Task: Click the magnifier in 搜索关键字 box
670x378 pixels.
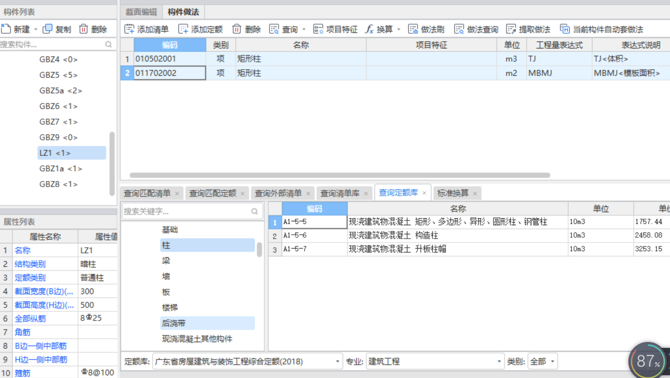Action: click(x=254, y=211)
